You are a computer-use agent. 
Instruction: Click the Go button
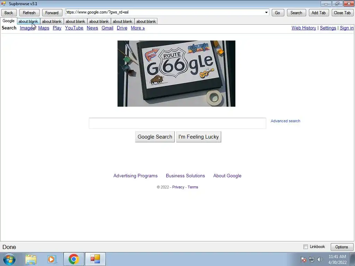[278, 13]
